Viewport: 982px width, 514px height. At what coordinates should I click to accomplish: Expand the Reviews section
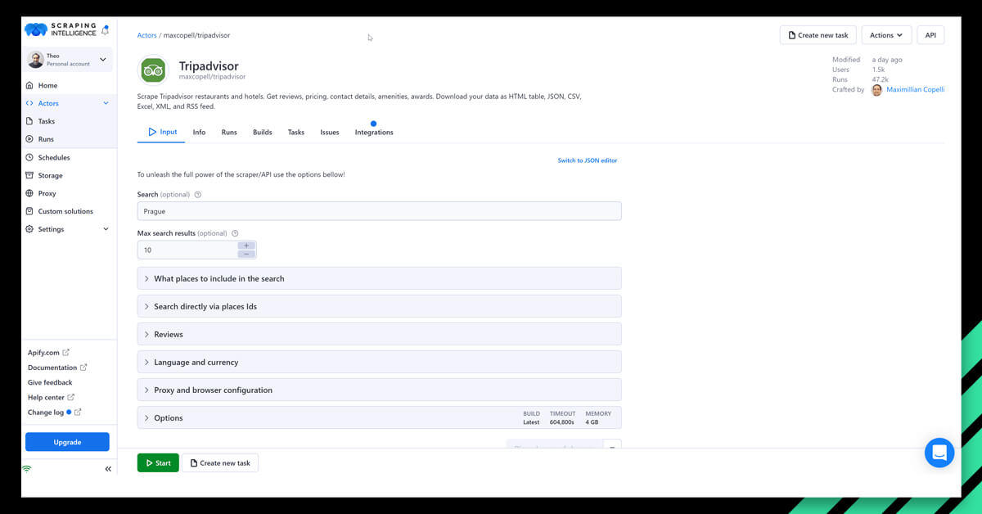click(x=379, y=334)
